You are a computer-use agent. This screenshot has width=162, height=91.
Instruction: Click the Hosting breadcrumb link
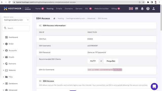61,18
